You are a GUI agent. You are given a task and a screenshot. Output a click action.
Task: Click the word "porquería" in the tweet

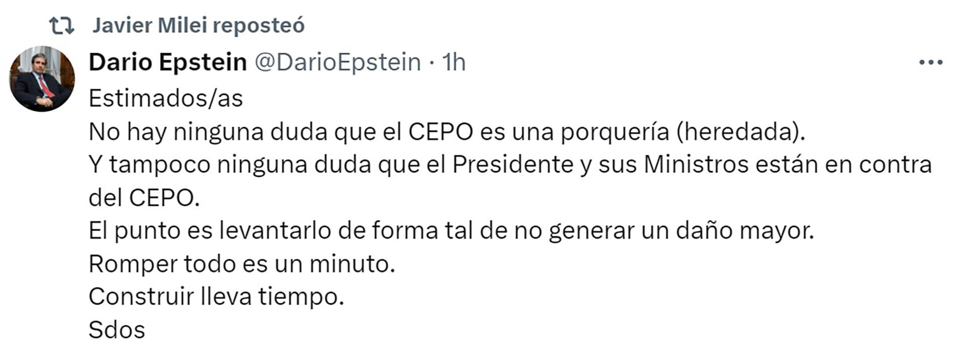point(615,132)
